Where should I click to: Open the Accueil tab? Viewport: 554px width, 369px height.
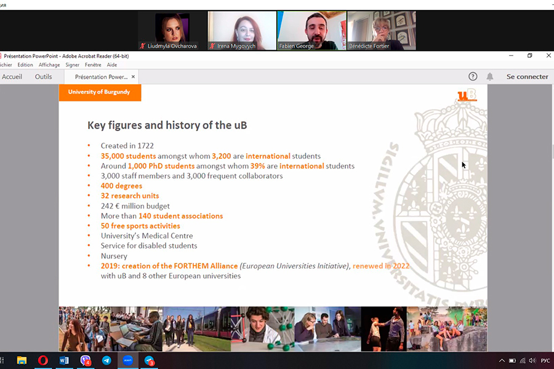tap(12, 77)
